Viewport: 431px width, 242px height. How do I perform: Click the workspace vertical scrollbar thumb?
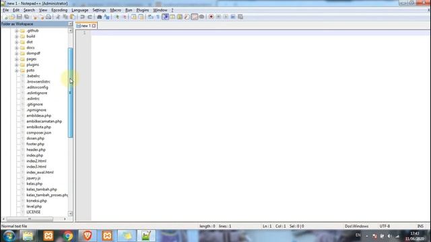70,93
